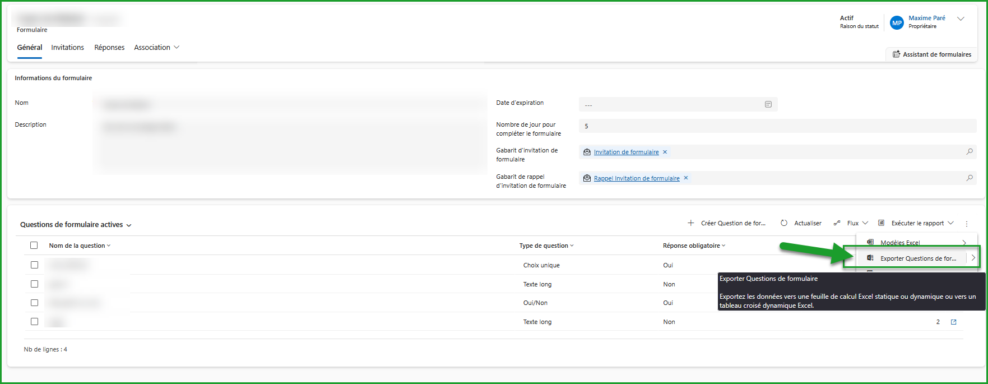Toggle the select-all checkbox in grid header
This screenshot has height=384, width=988.
click(34, 246)
